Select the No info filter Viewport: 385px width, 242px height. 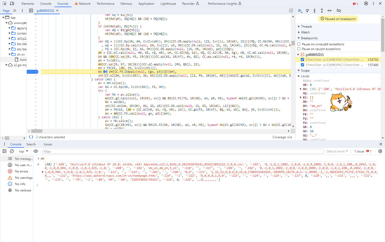(x=17, y=184)
